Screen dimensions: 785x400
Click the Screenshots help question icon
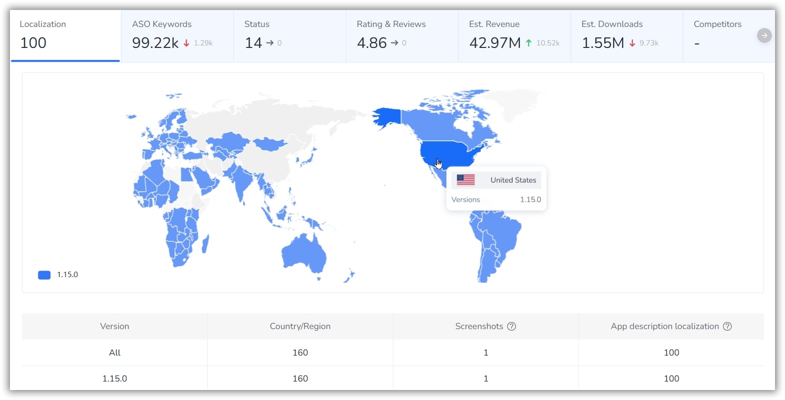511,327
